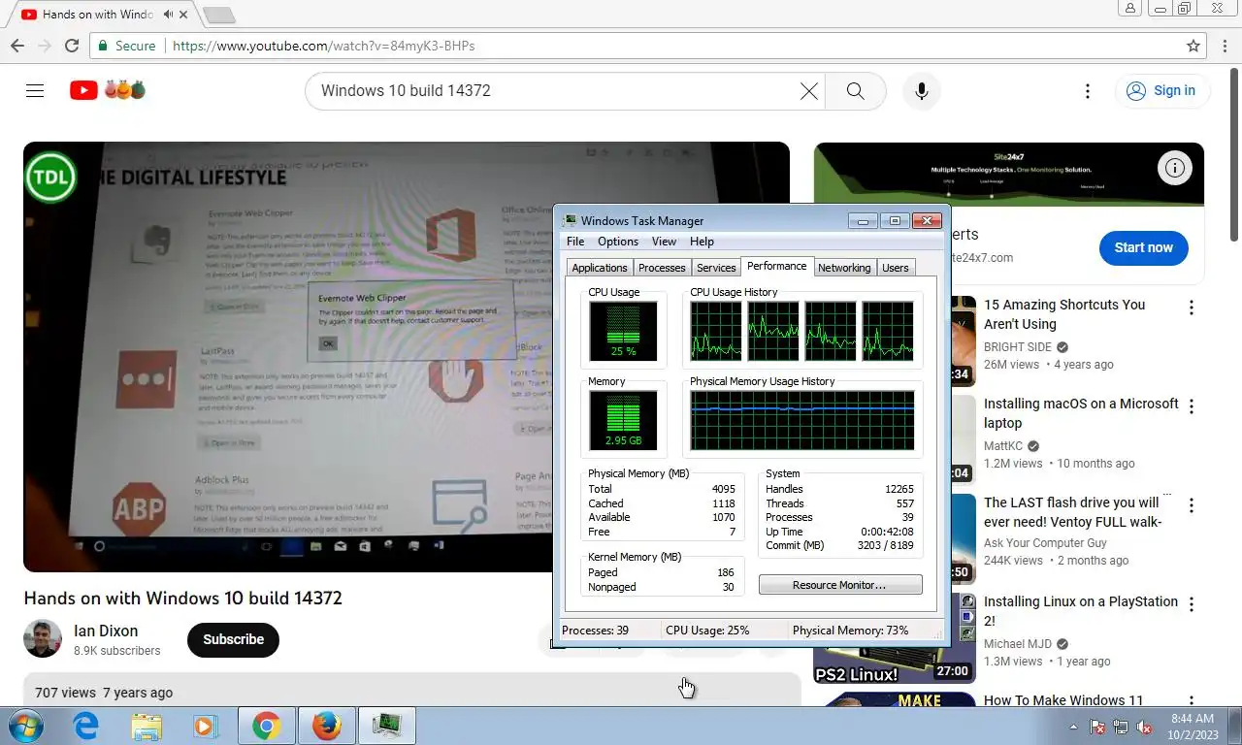Switch to the Networking tab
Screen dimensions: 1242x745
[x=844, y=268]
